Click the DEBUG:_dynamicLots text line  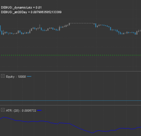(21, 8)
